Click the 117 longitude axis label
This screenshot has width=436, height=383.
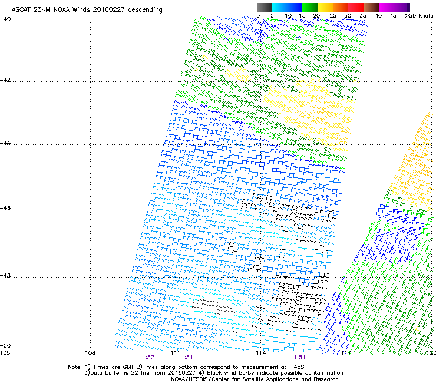point(346,353)
